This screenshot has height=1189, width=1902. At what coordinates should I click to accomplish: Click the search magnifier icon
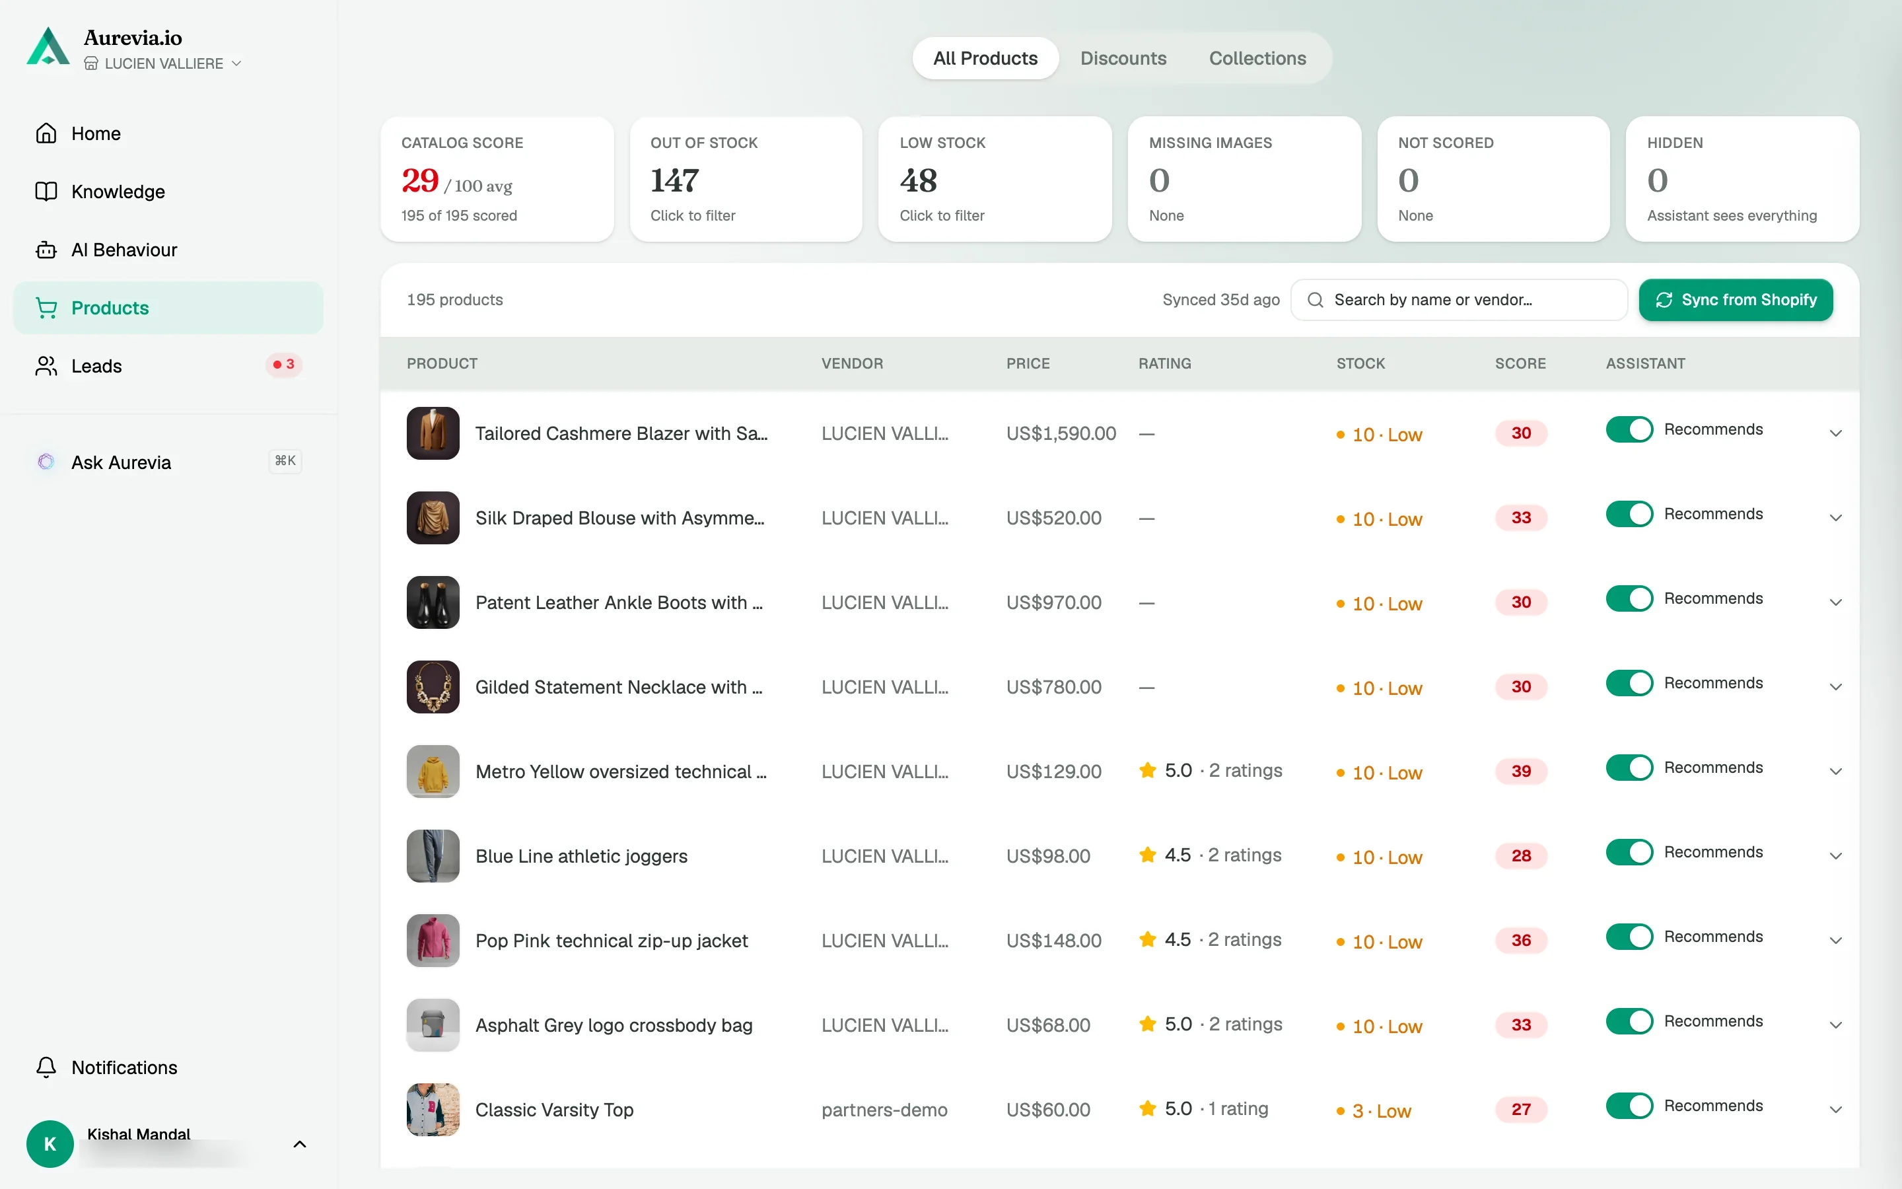pos(1315,300)
